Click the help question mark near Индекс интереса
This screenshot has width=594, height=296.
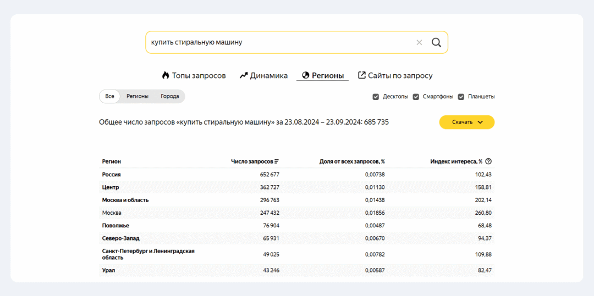tap(488, 161)
